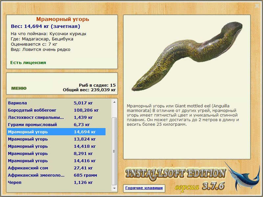Click the scroll up arrow in the fish list
Viewport: 263px width, 197px height.
[114, 102]
